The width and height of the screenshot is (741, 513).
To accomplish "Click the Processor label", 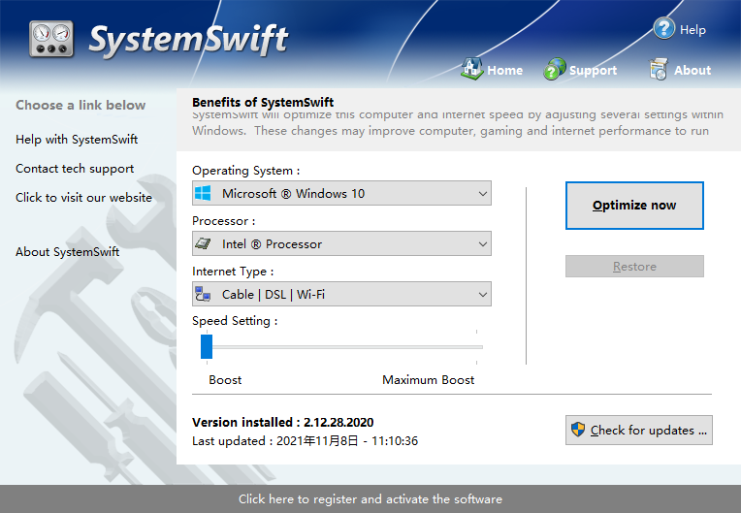I will 223,221.
